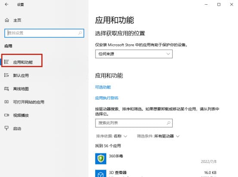Viewport: 238px width, 177px height.
Task: Open the 应用执行别名 link
Action: (107, 98)
